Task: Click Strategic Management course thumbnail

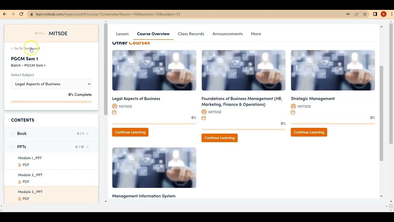Action: point(333,70)
